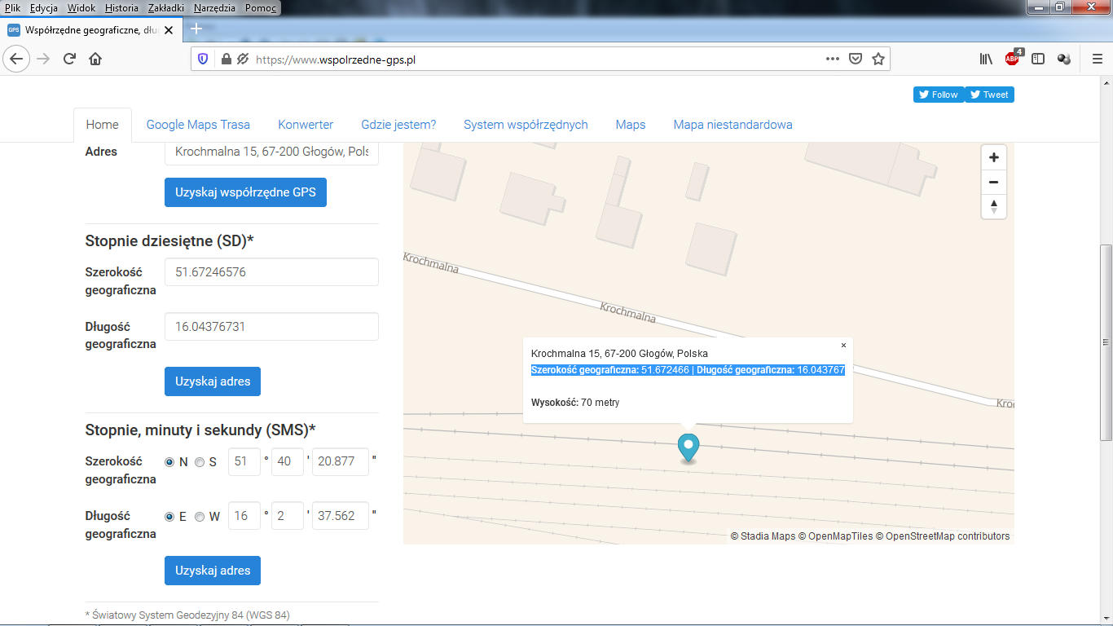Select E for longitude hemisphere
The height and width of the screenshot is (626, 1113).
coord(169,517)
